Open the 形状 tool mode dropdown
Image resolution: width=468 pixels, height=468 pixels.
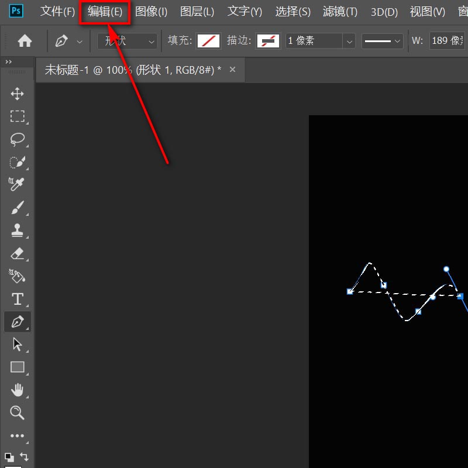(128, 41)
